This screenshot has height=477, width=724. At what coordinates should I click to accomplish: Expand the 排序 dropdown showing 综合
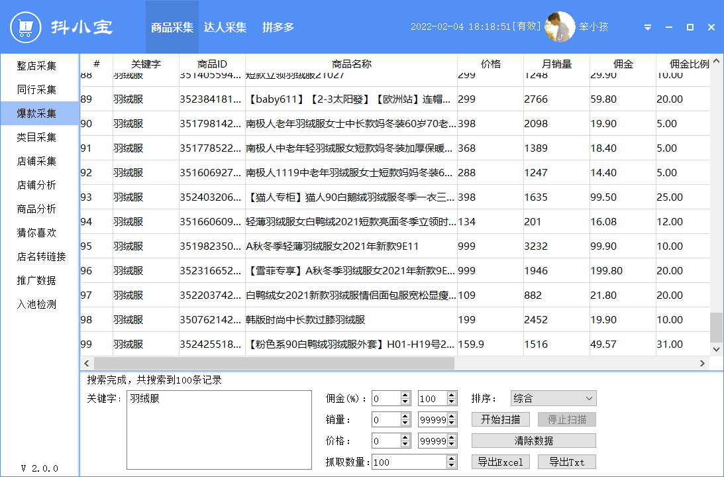tap(553, 398)
